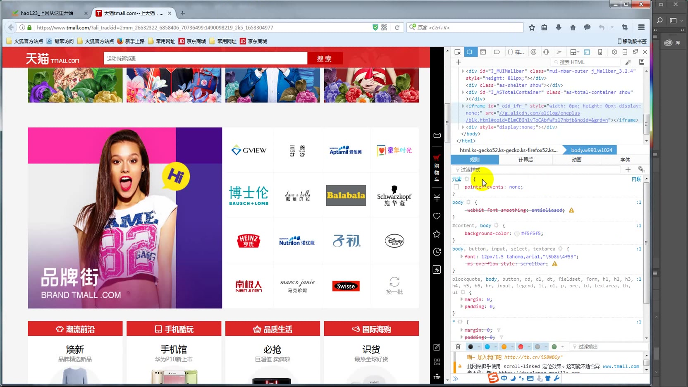Image resolution: width=688 pixels, height=387 pixels.
Task: Open the frame selection dropdown icon
Action: coord(574,52)
